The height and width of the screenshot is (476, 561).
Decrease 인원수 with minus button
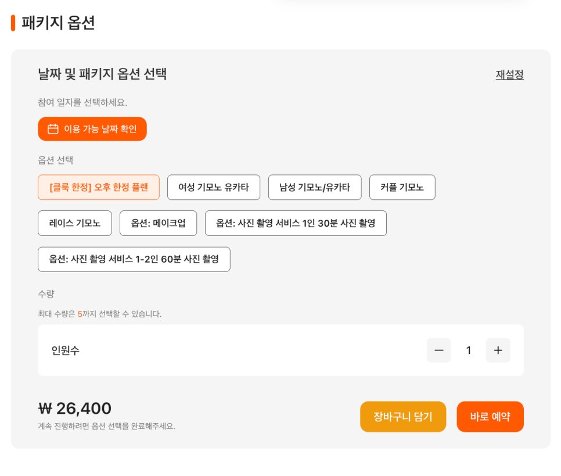tap(438, 350)
